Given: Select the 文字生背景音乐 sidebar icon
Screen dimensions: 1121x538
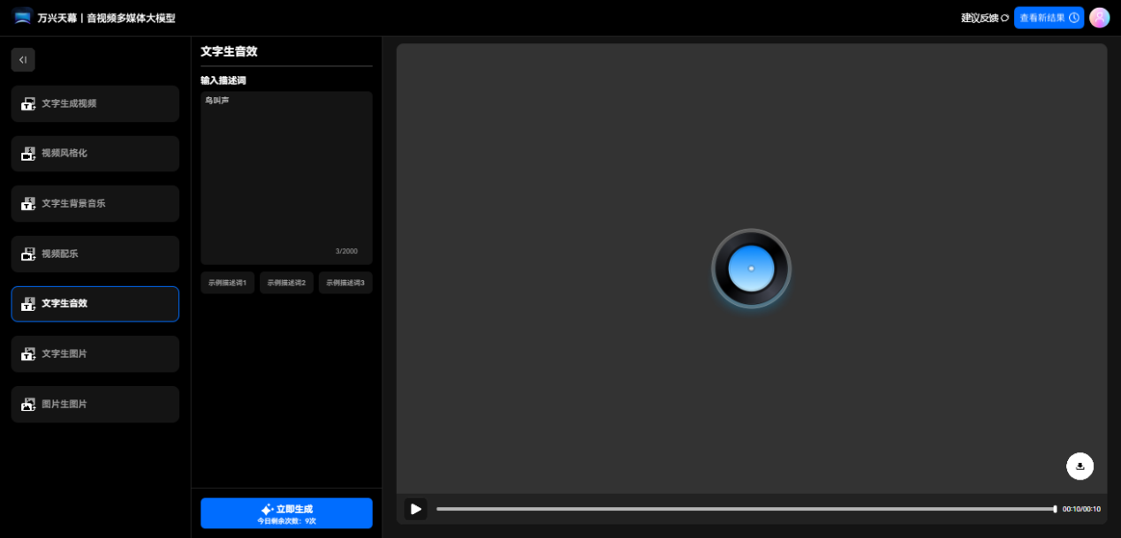Looking at the screenshot, I should coord(28,203).
